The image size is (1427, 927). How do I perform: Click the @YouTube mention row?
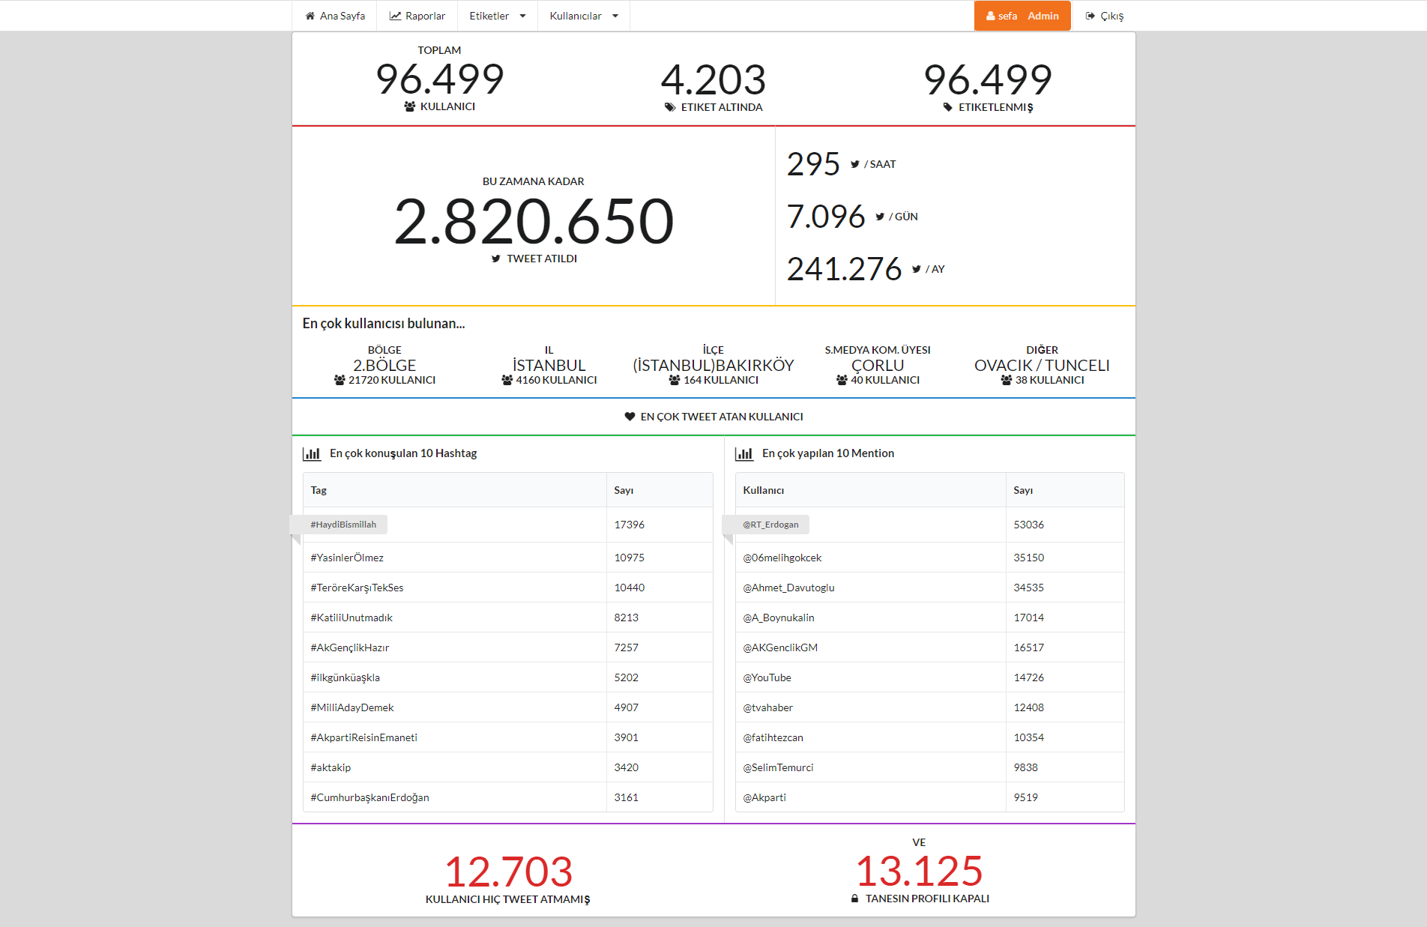click(x=929, y=677)
